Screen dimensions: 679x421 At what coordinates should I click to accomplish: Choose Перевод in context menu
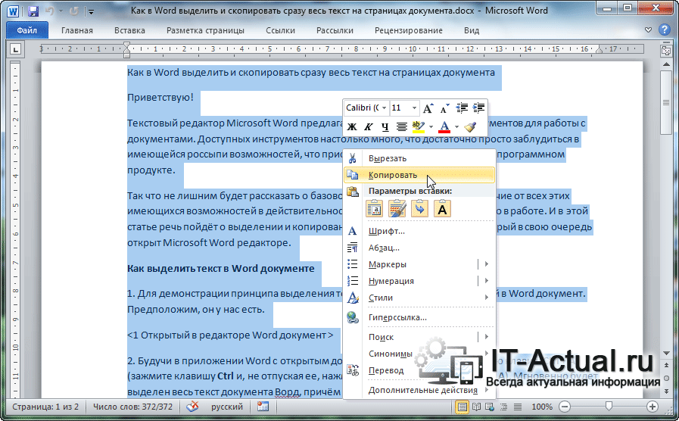pyautogui.click(x=419, y=371)
